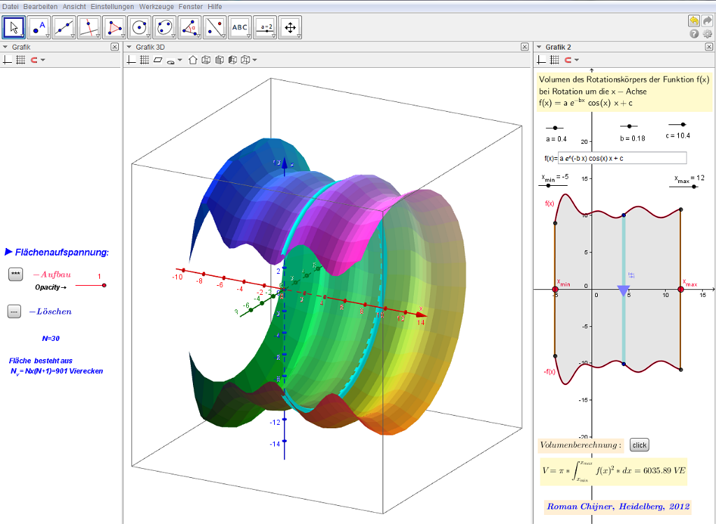Screen dimensions: 716x524
Task: Select the Line through two points tool
Action: (64, 28)
